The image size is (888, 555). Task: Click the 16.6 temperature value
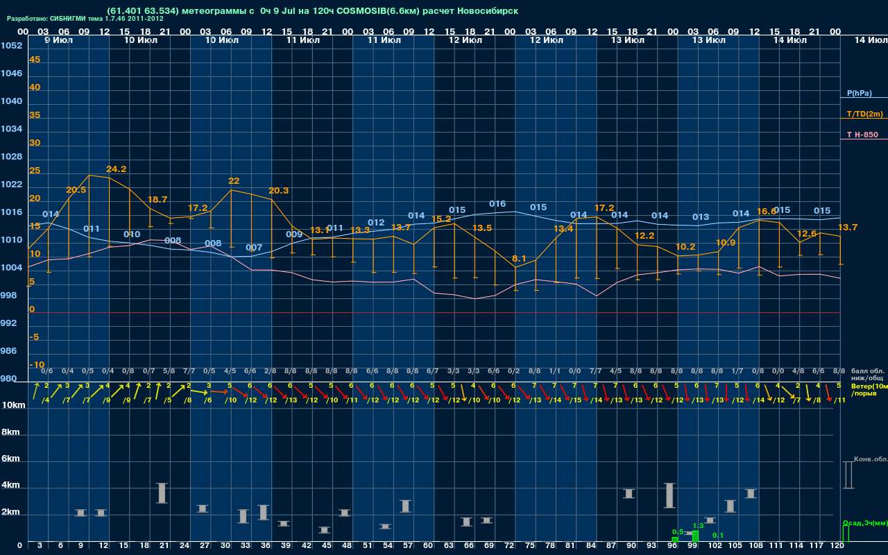pyautogui.click(x=766, y=212)
